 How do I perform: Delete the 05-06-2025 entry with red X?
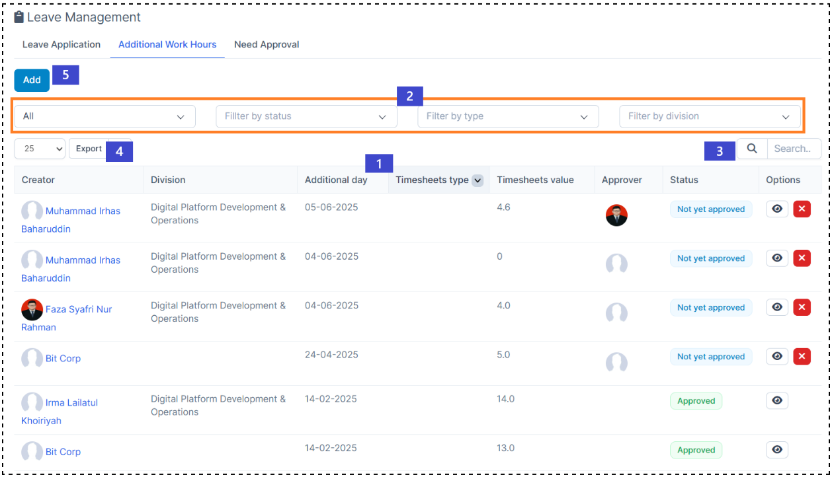pyautogui.click(x=802, y=209)
